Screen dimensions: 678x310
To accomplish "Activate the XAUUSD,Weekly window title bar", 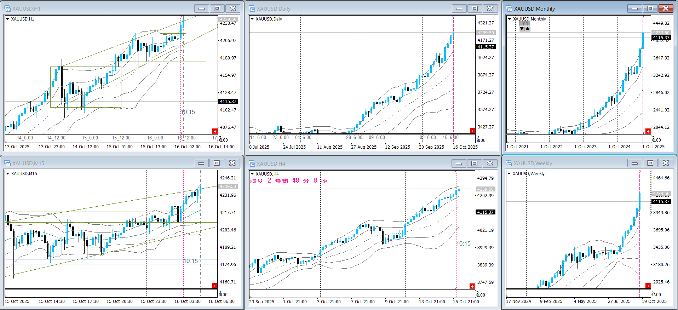I will (566, 163).
